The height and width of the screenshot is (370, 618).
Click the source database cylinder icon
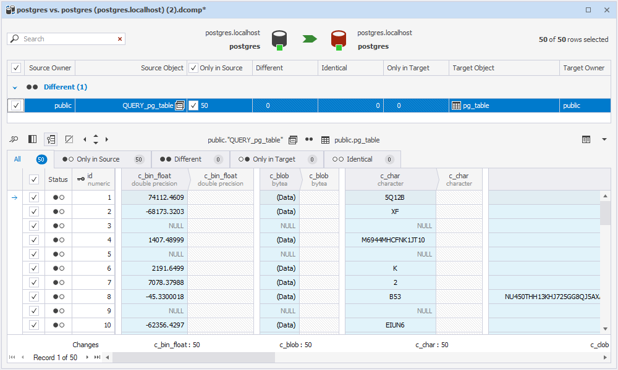(279, 39)
